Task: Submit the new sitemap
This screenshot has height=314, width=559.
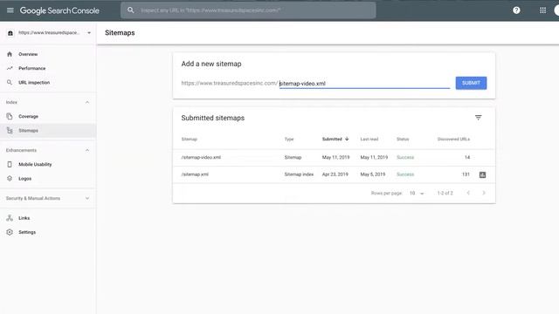Action: [471, 83]
